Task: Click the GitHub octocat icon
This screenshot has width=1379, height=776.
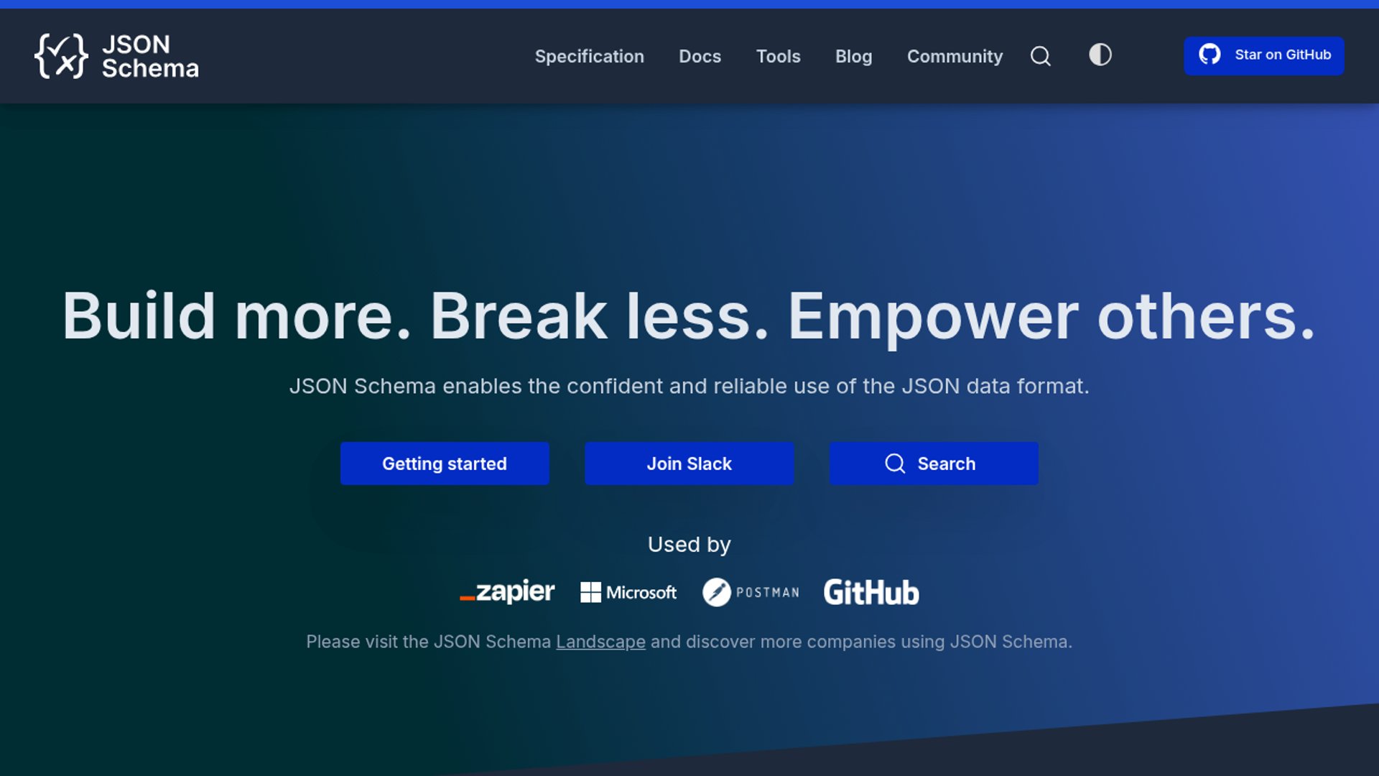Action: point(1209,55)
